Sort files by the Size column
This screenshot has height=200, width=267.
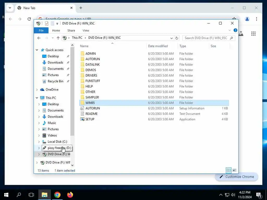click(213, 46)
